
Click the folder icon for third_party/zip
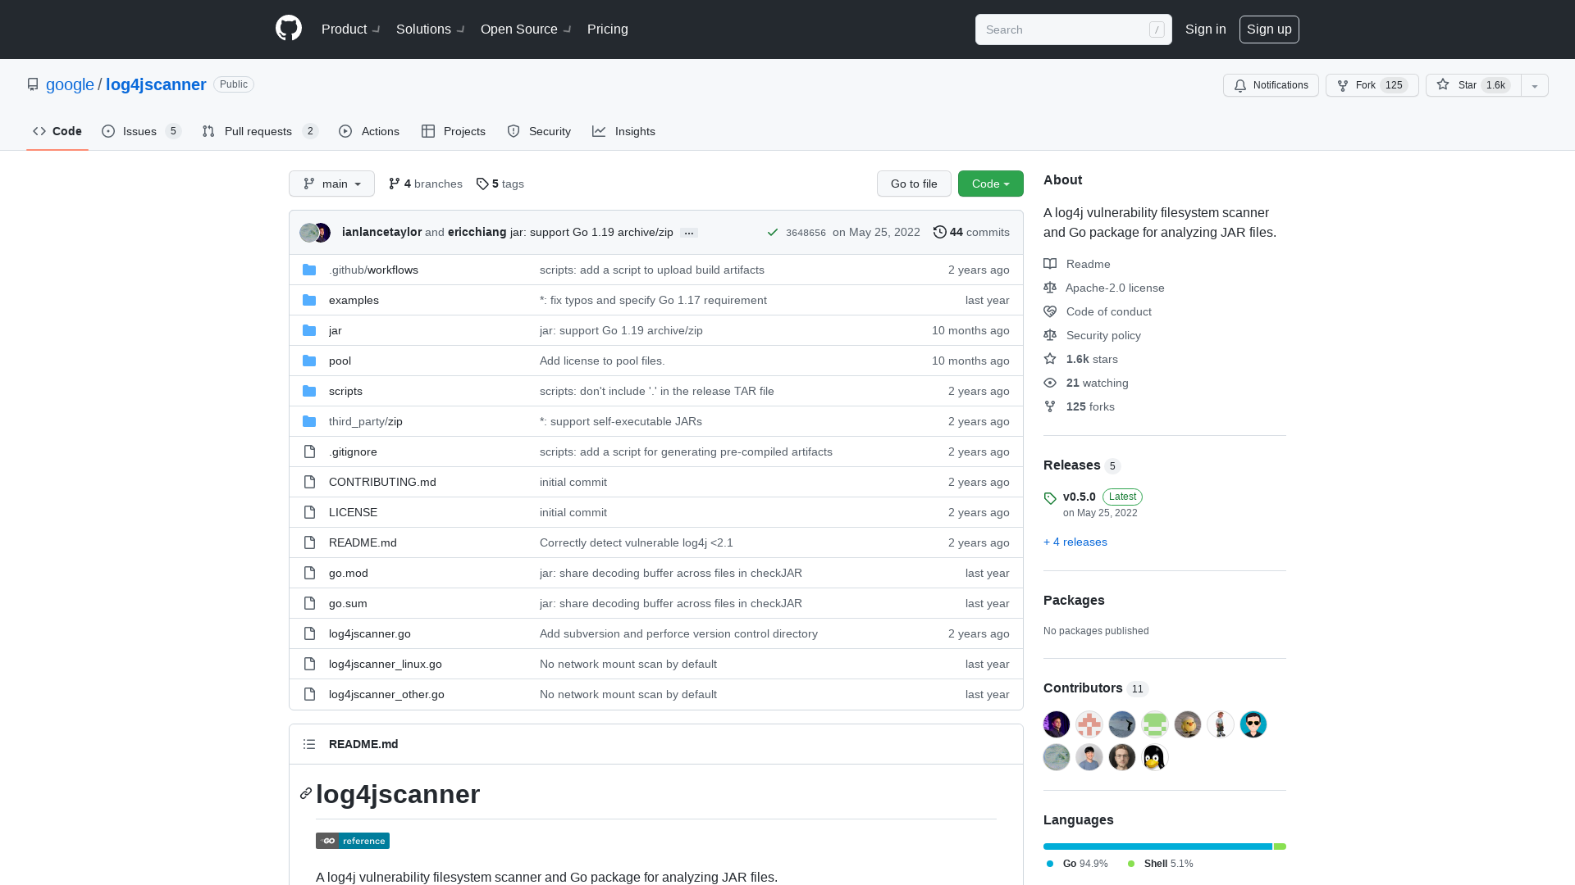(x=309, y=421)
